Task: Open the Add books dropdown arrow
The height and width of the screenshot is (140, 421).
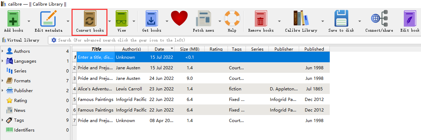Action: 29,21
